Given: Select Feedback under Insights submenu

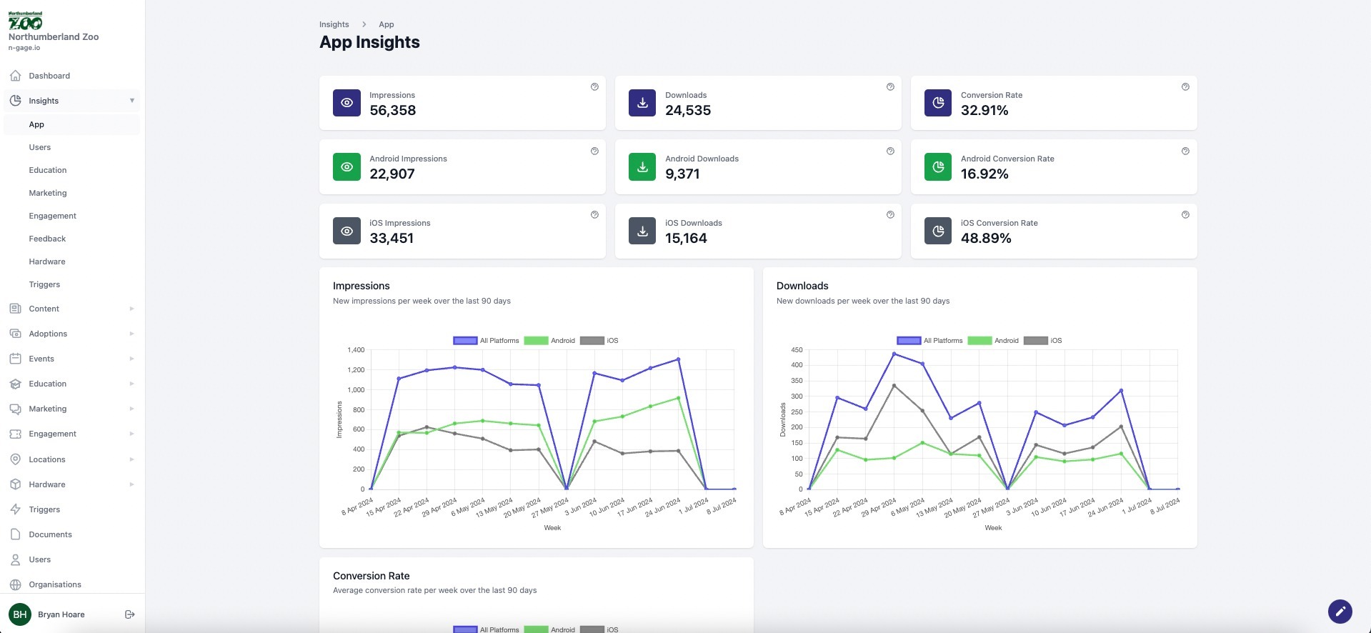Looking at the screenshot, I should [x=47, y=239].
